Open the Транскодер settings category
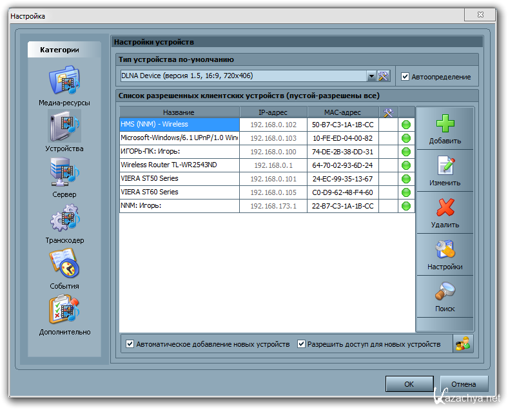Viewport: 508px width, 410px height. point(64,219)
